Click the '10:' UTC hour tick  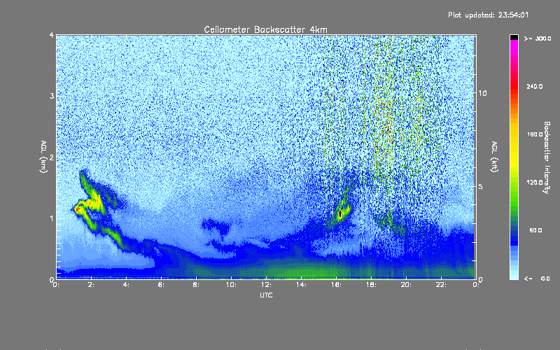232,285
